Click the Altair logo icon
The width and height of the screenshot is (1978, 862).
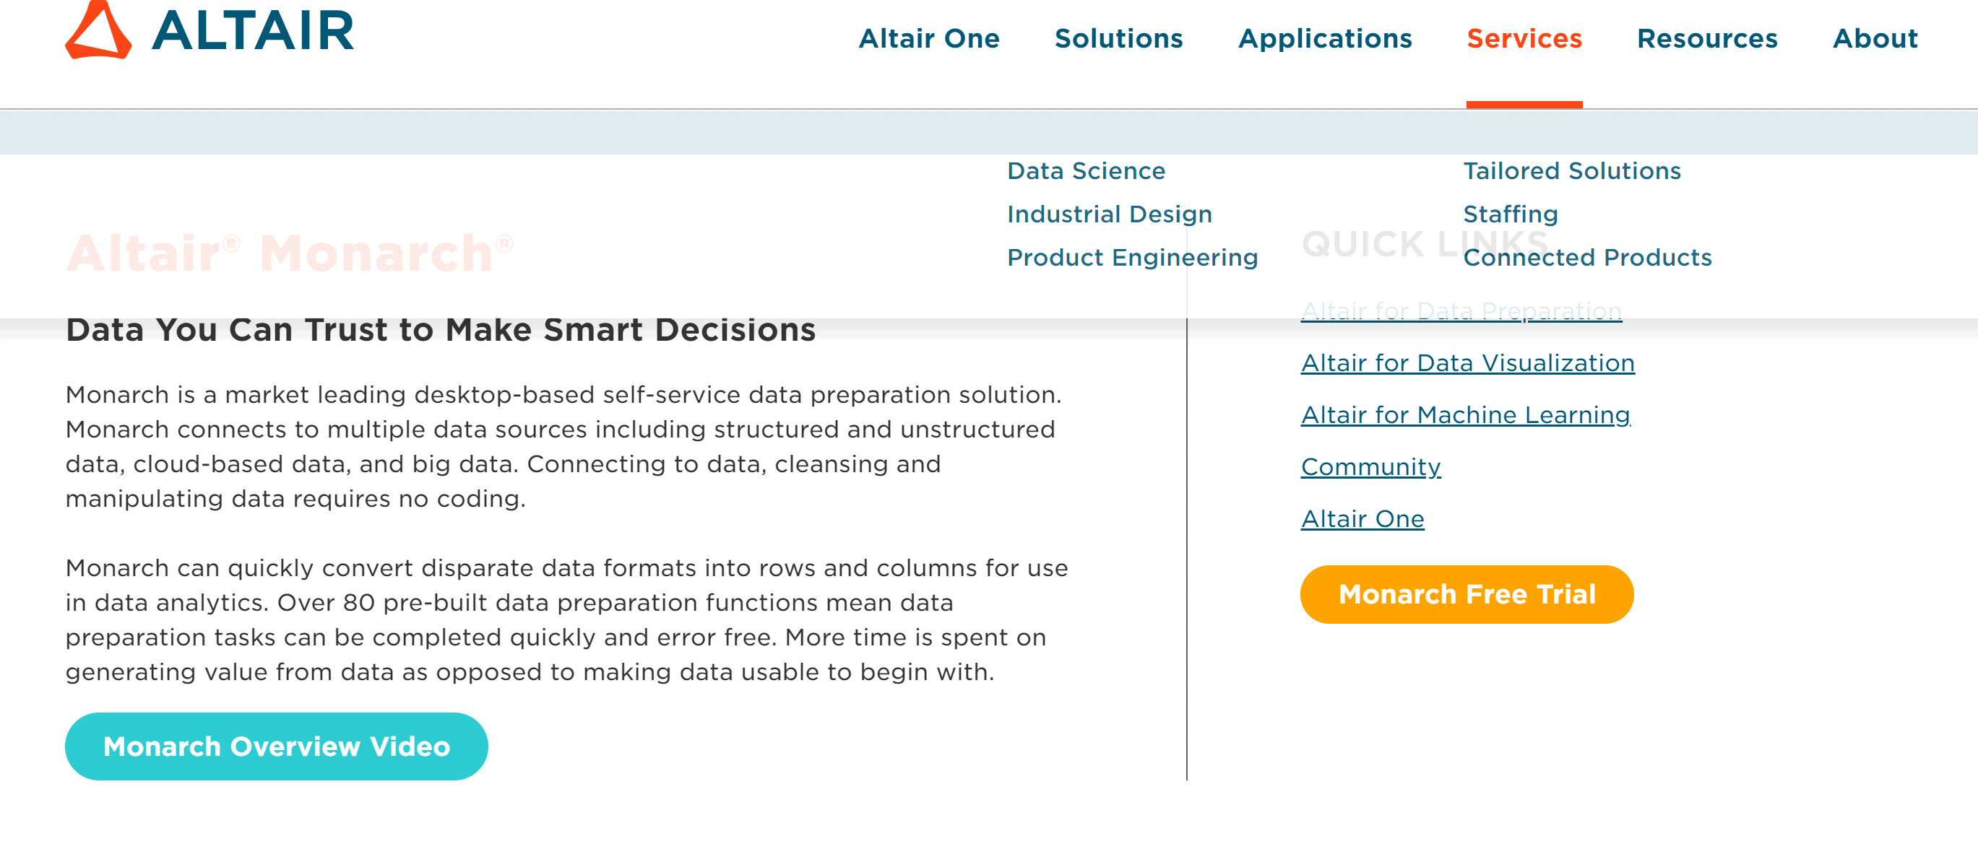(98, 31)
